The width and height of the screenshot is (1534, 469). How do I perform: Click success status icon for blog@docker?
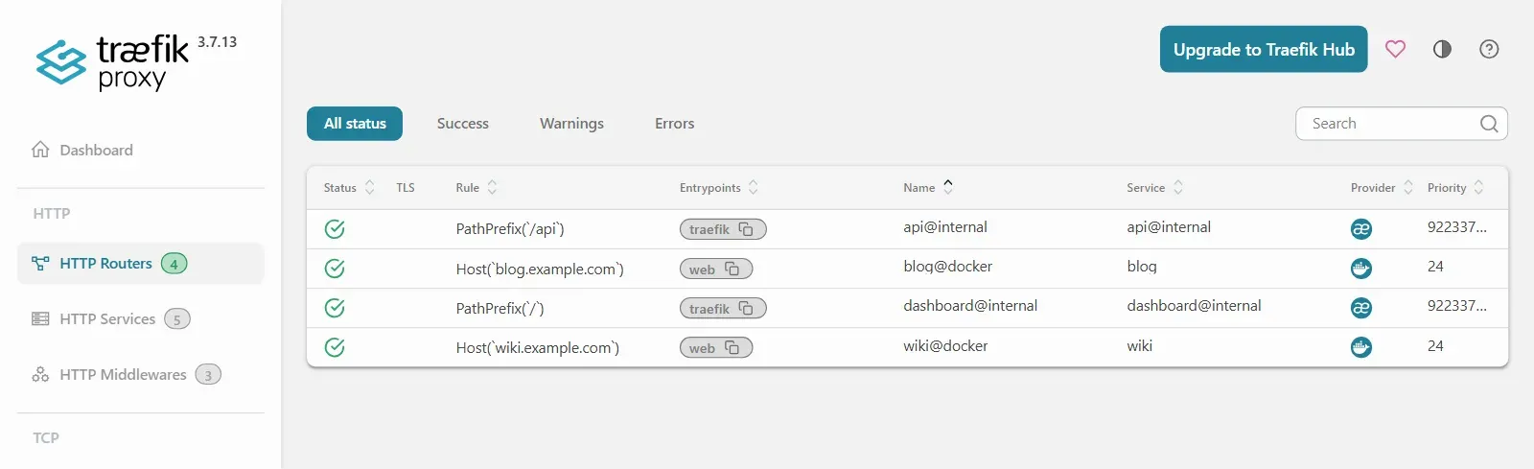coord(335,269)
